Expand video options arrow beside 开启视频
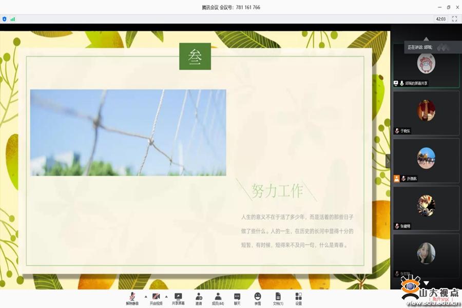The width and height of the screenshot is (462, 308). [x=166, y=297]
